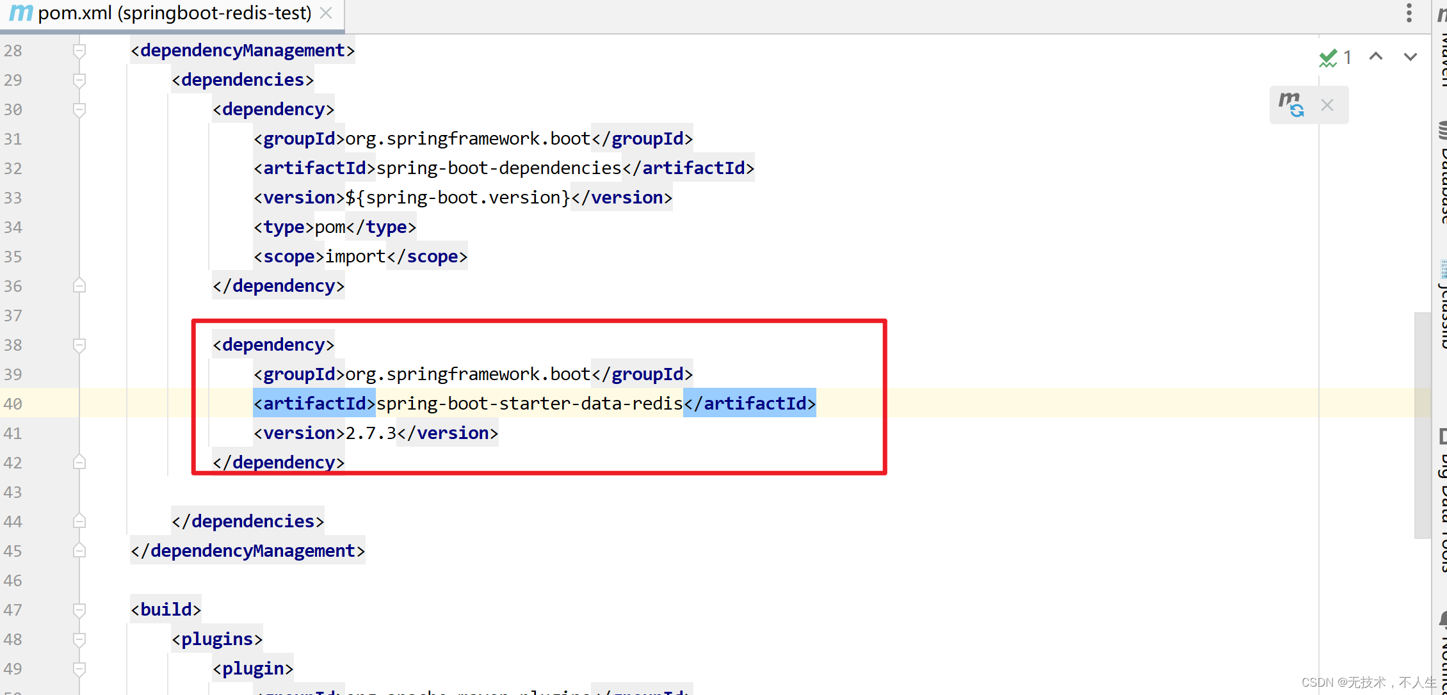Close the pom.xml editor tab
Image resolution: width=1447 pixels, height=695 pixels.
tap(326, 13)
